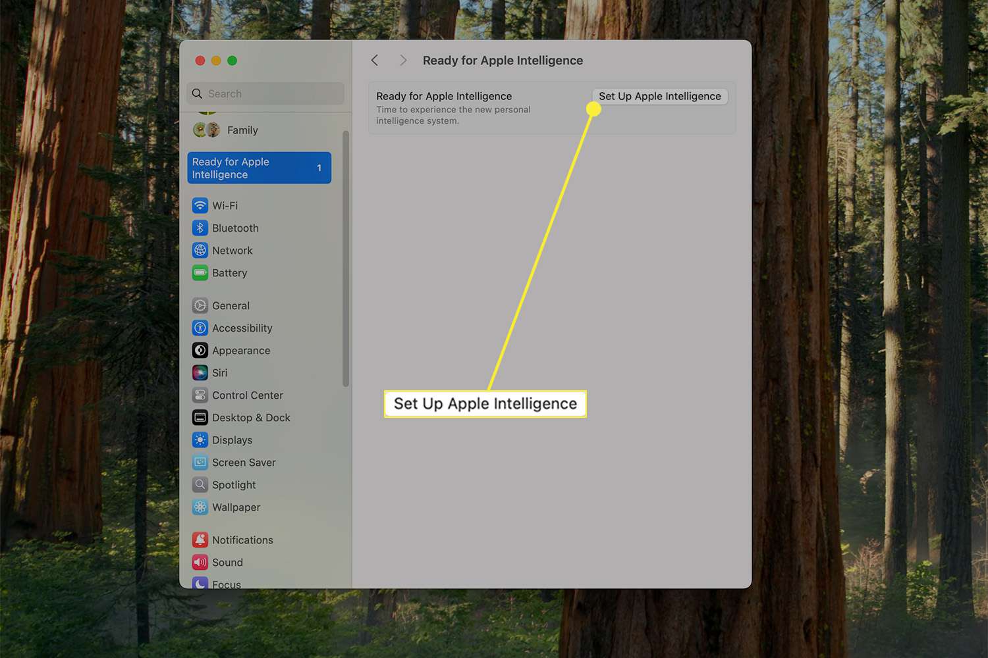
Task: Click the Search field in sidebar
Action: pos(270,94)
